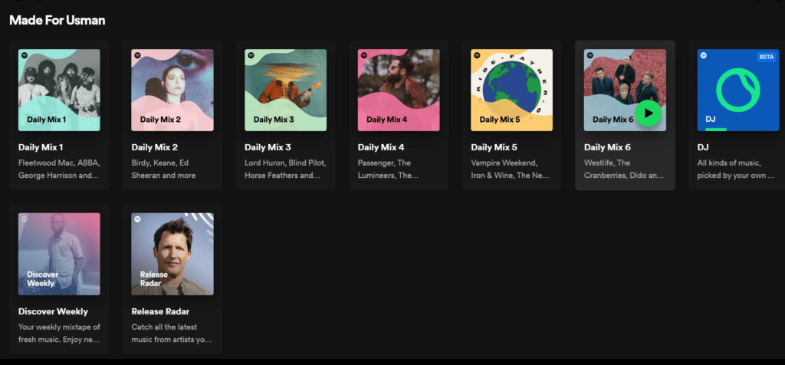Image resolution: width=785 pixels, height=365 pixels.
Task: Open Daily Mix 3 cover art
Action: tap(285, 90)
